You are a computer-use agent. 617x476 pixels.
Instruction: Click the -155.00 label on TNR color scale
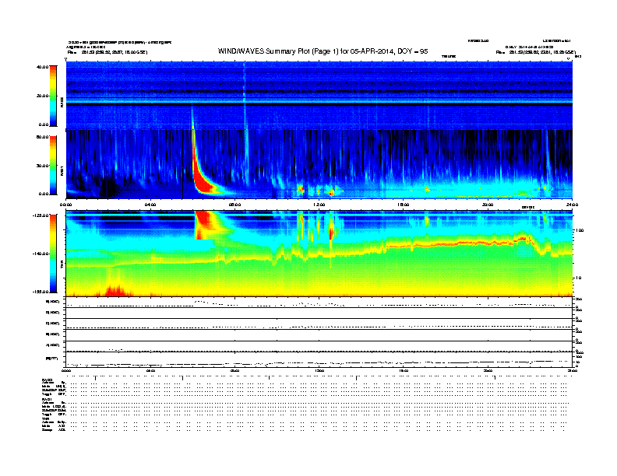coord(41,292)
